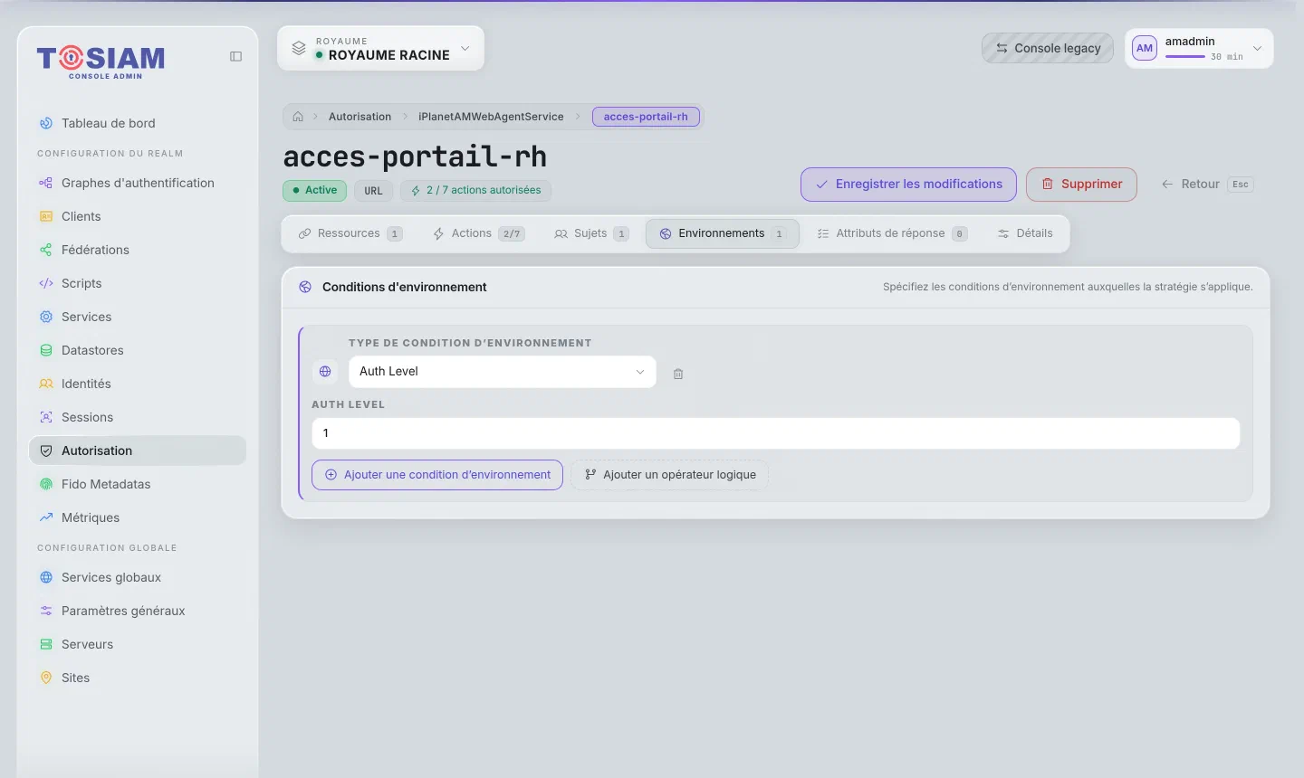
Task: Go to Graphes d'authentification
Action: pos(138,183)
